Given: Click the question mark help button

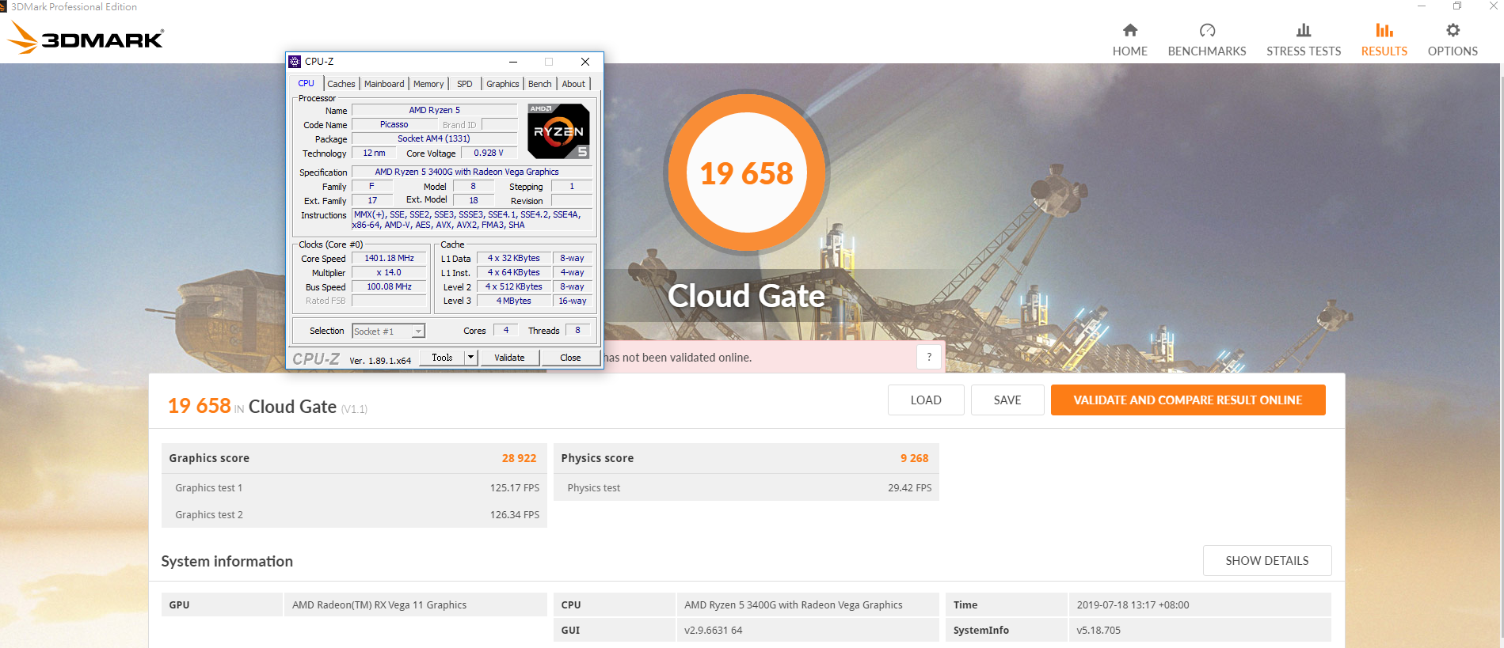Looking at the screenshot, I should [x=929, y=358].
